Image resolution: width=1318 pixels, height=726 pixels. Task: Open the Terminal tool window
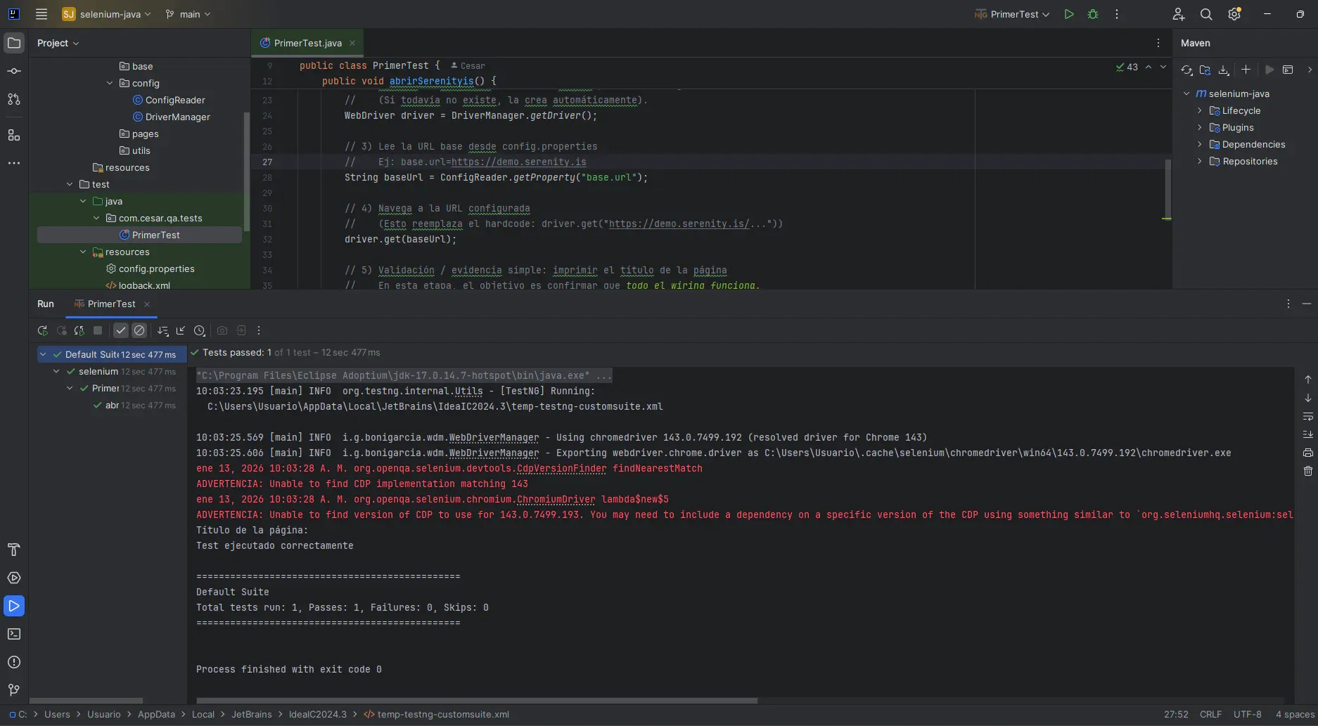tap(14, 634)
